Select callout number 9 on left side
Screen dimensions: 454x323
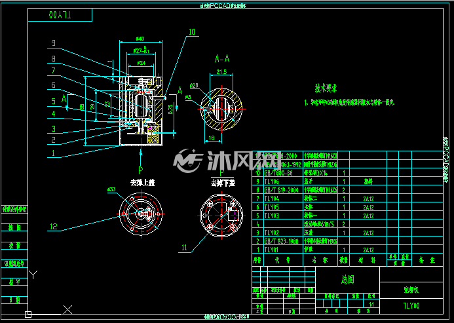(53, 43)
